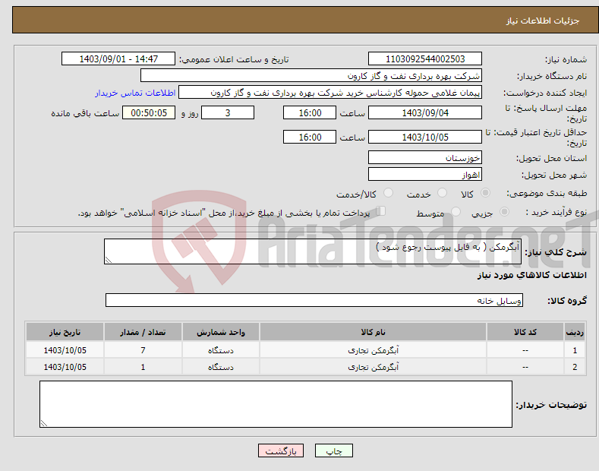Click the اطلاعات کالاهای مورد نیاز heading
Screen dimensions: 599x471
tap(531, 275)
